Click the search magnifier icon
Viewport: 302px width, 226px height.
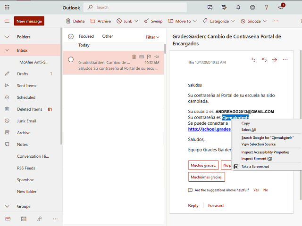(90, 8)
